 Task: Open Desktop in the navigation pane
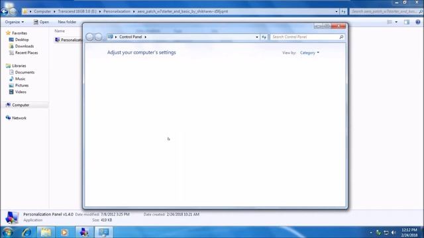click(22, 40)
